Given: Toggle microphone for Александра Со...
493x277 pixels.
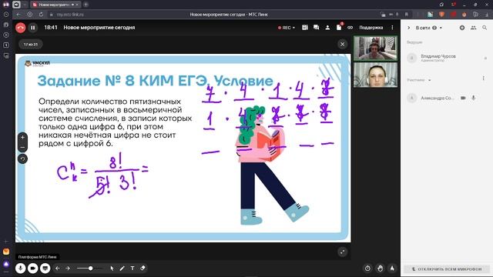Looking at the screenshot, I should [473, 98].
